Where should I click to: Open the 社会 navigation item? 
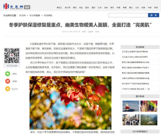[100, 8]
